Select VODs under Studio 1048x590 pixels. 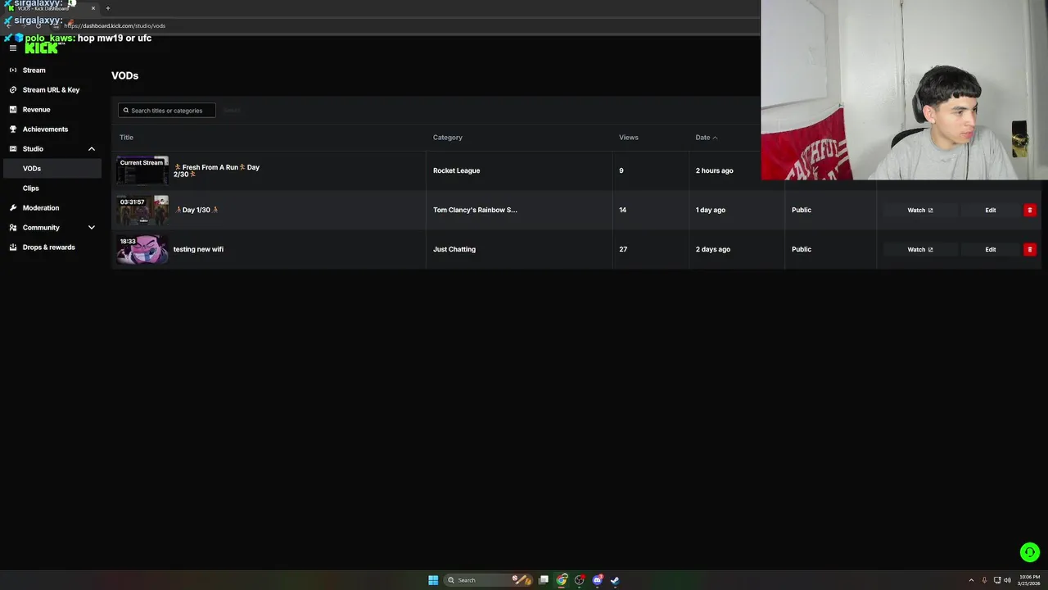coord(51,169)
